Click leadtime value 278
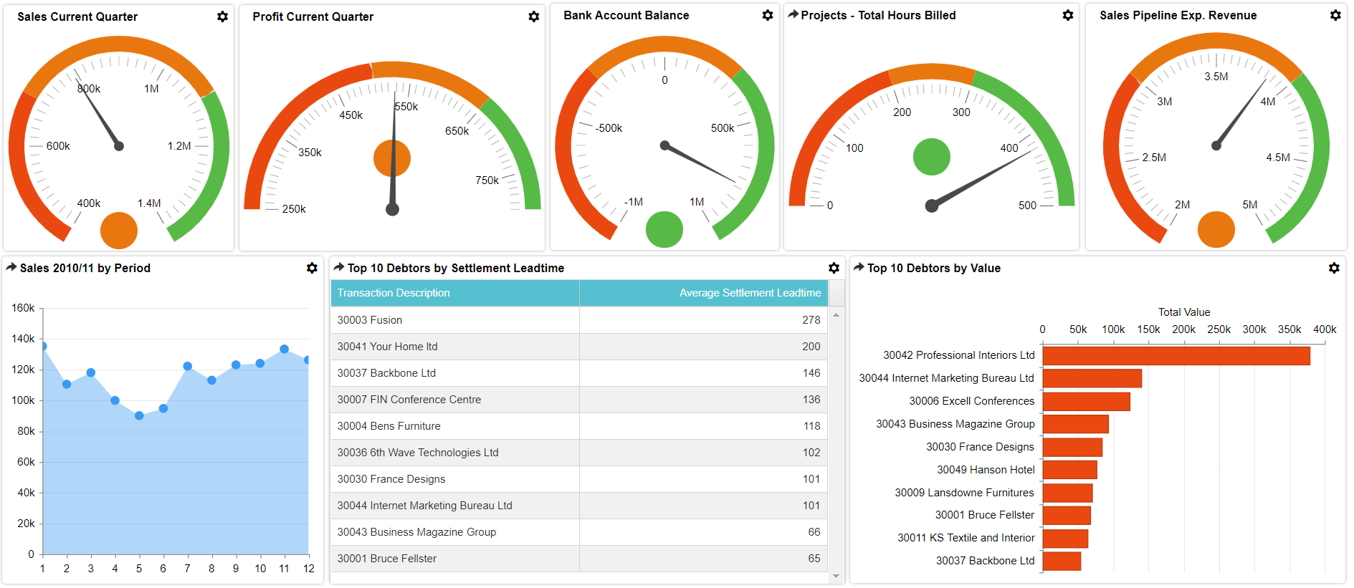The image size is (1354, 588). coord(811,320)
